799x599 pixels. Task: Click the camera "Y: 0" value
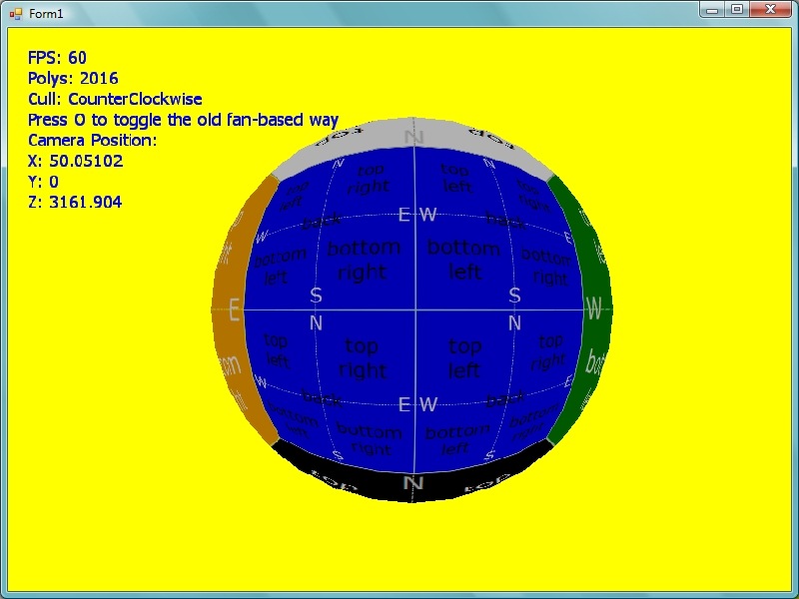coord(43,182)
